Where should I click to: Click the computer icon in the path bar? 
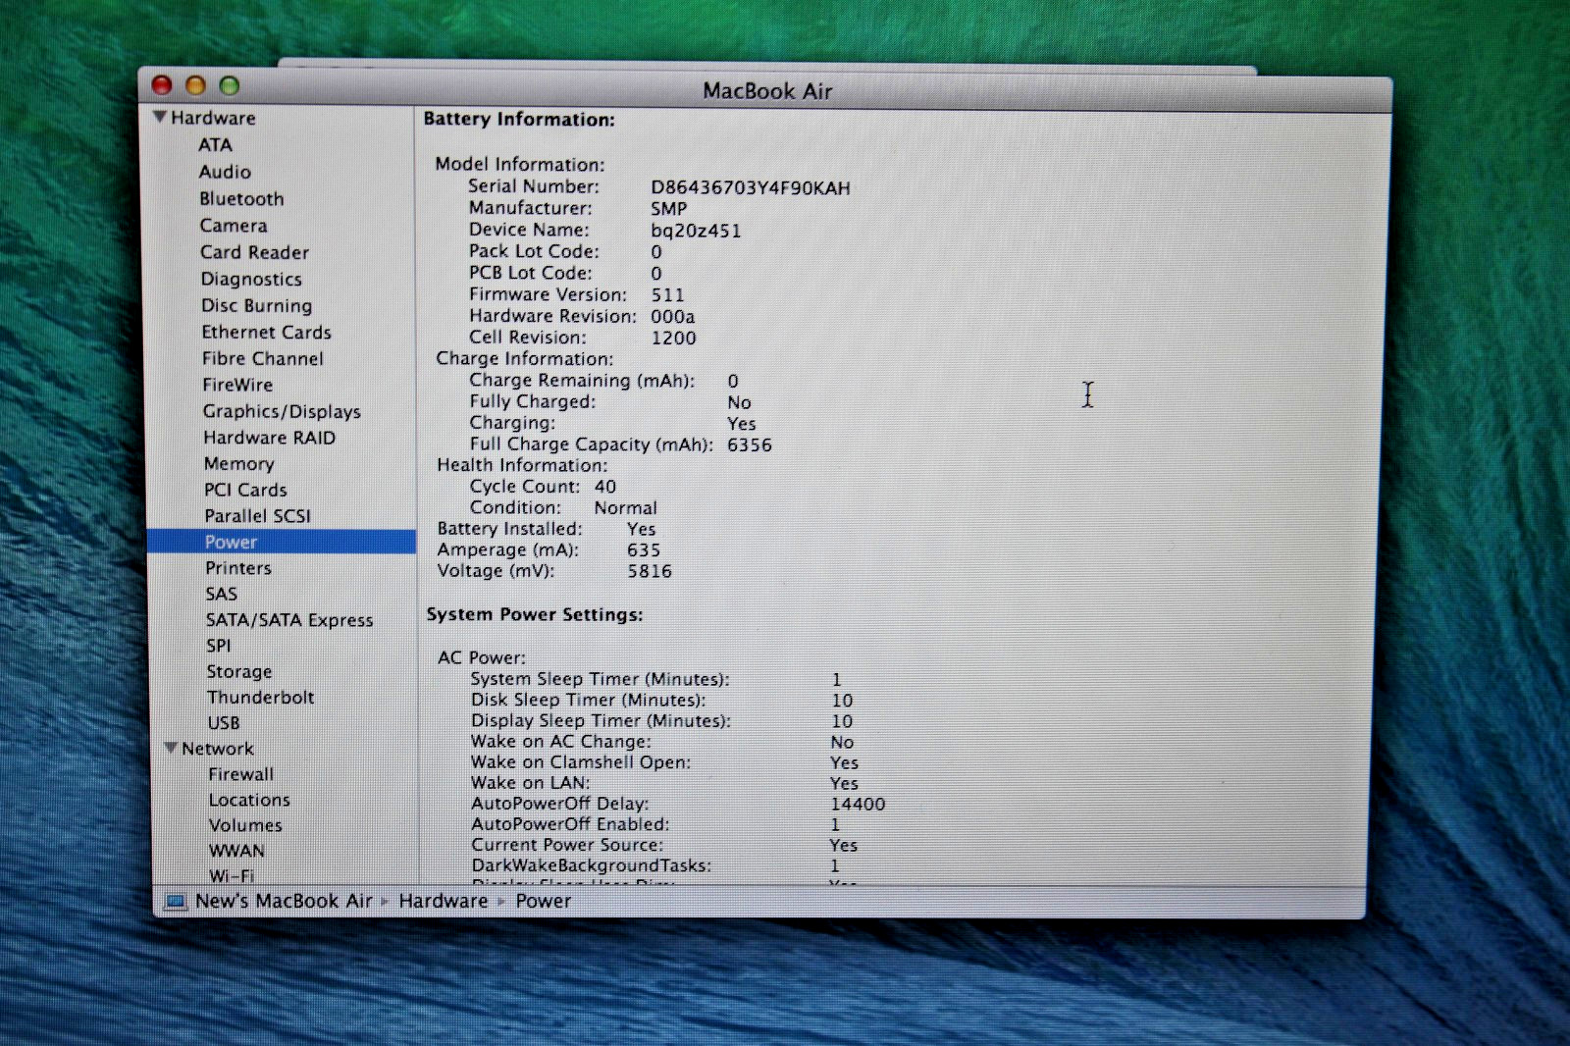(176, 901)
